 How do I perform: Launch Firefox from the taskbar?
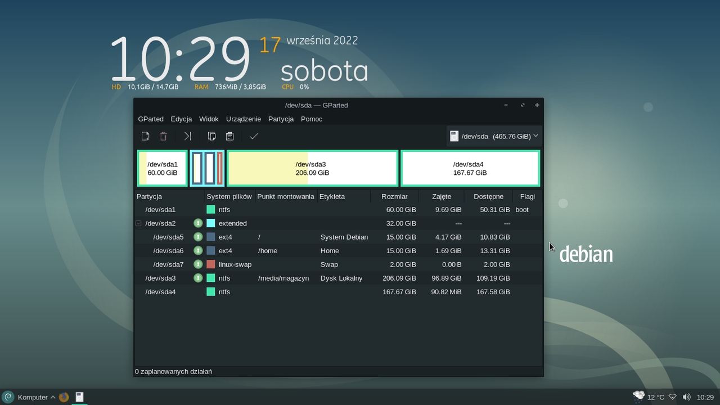[x=64, y=397]
